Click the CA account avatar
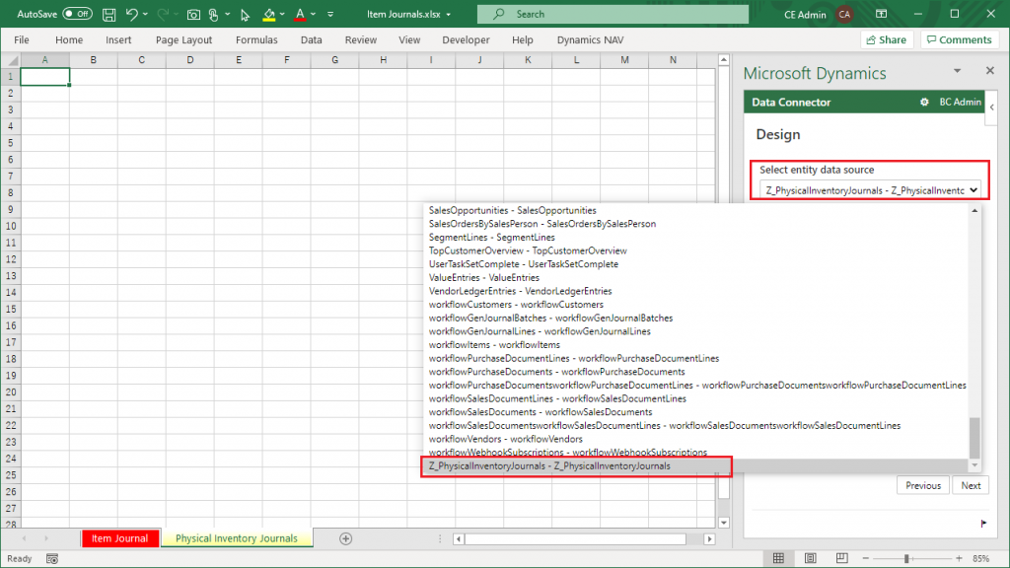The height and width of the screenshot is (568, 1010). (x=844, y=14)
